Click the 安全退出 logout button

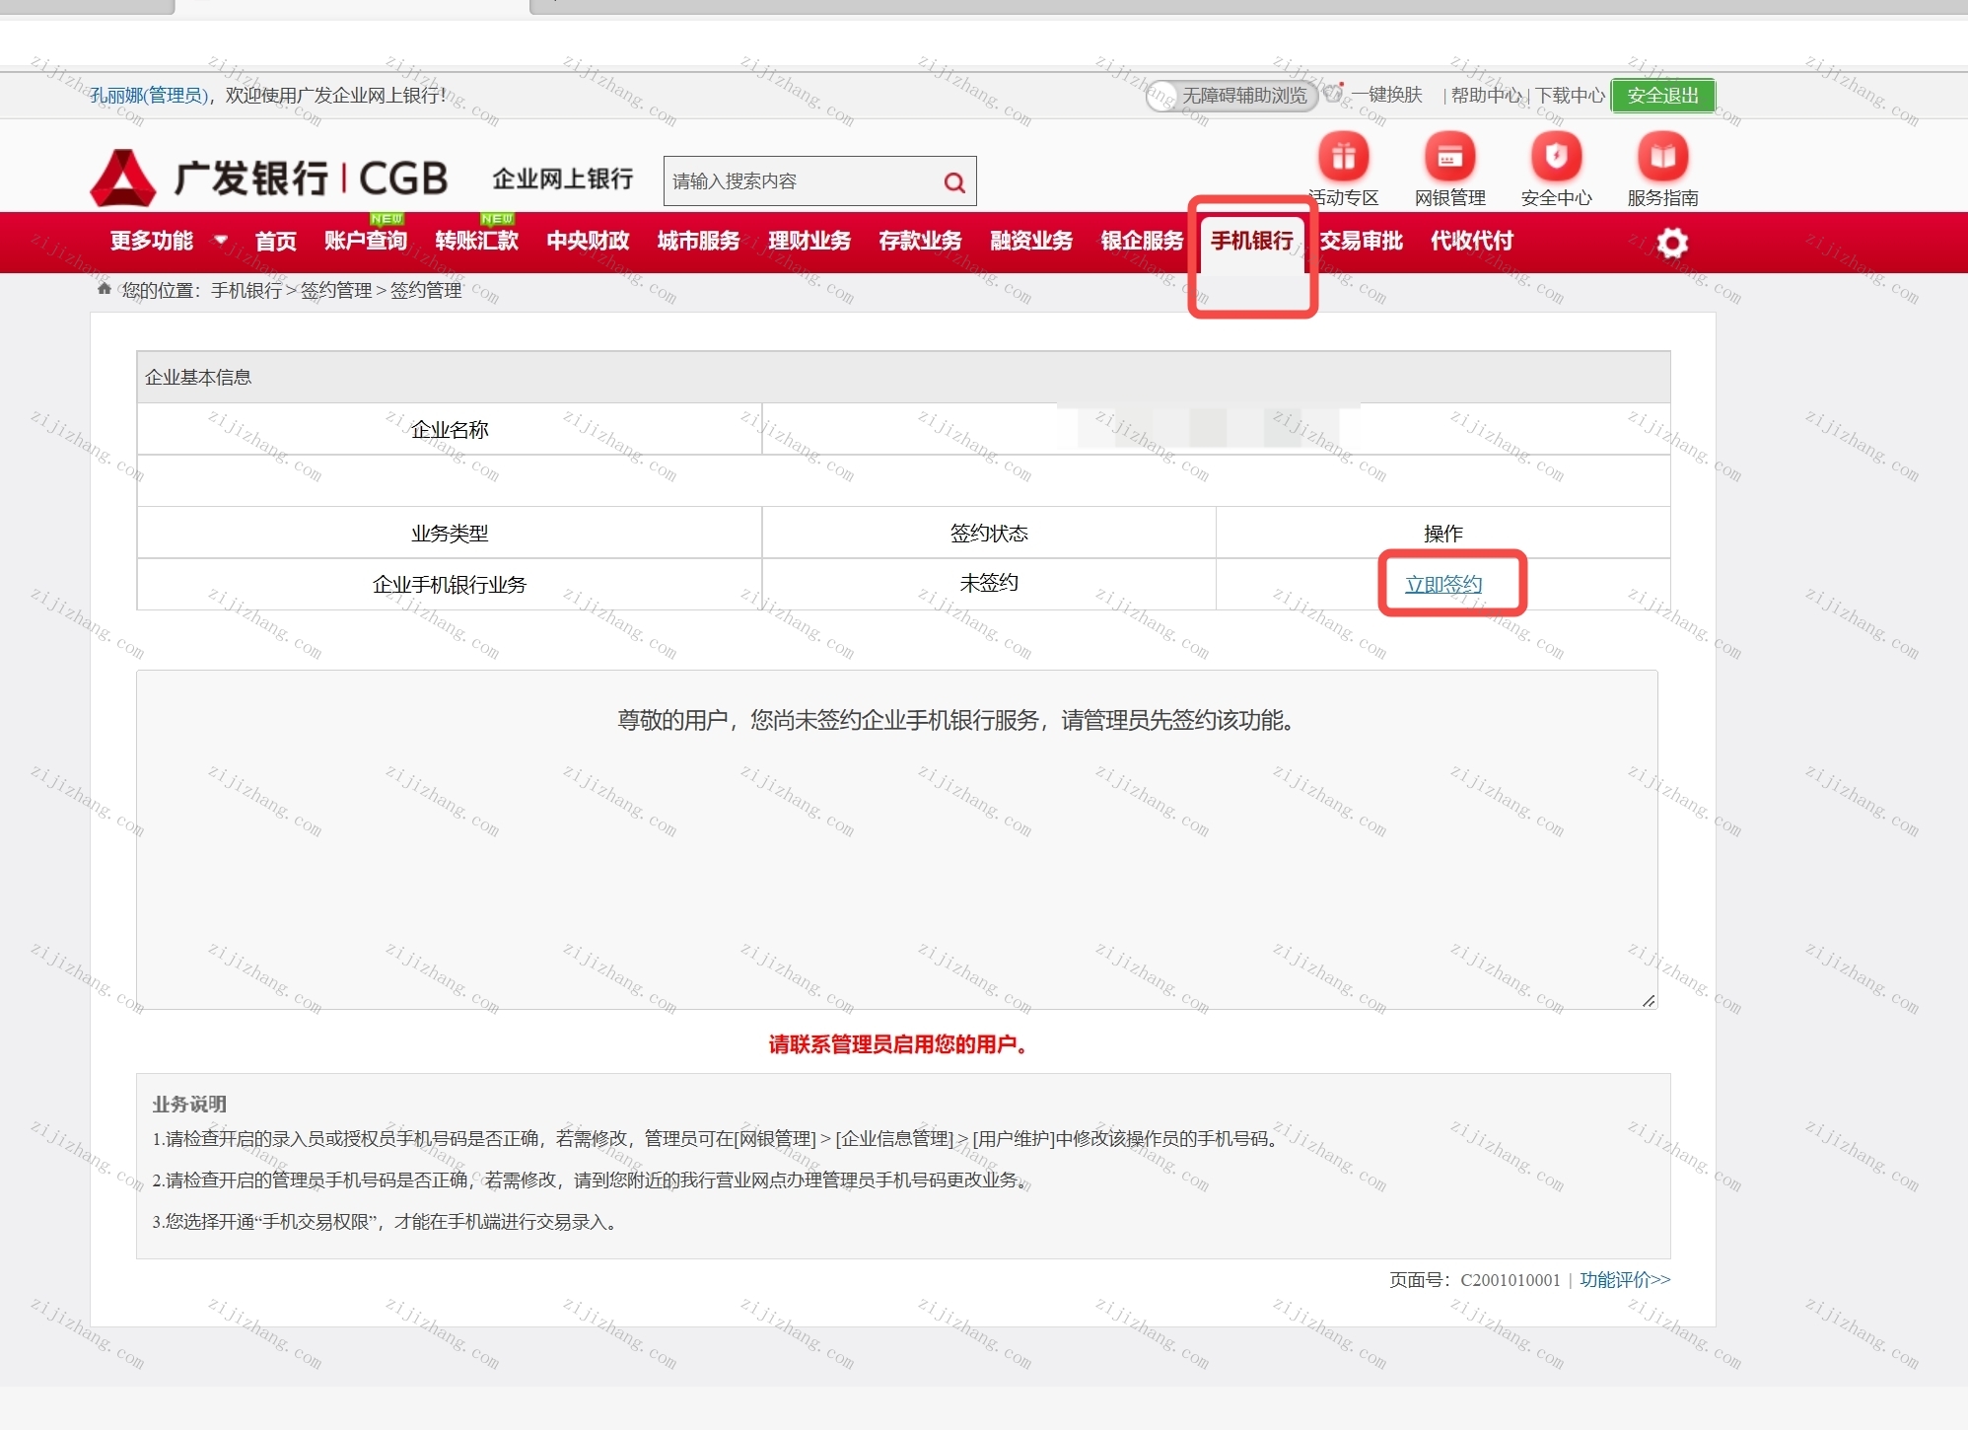pos(1661,96)
